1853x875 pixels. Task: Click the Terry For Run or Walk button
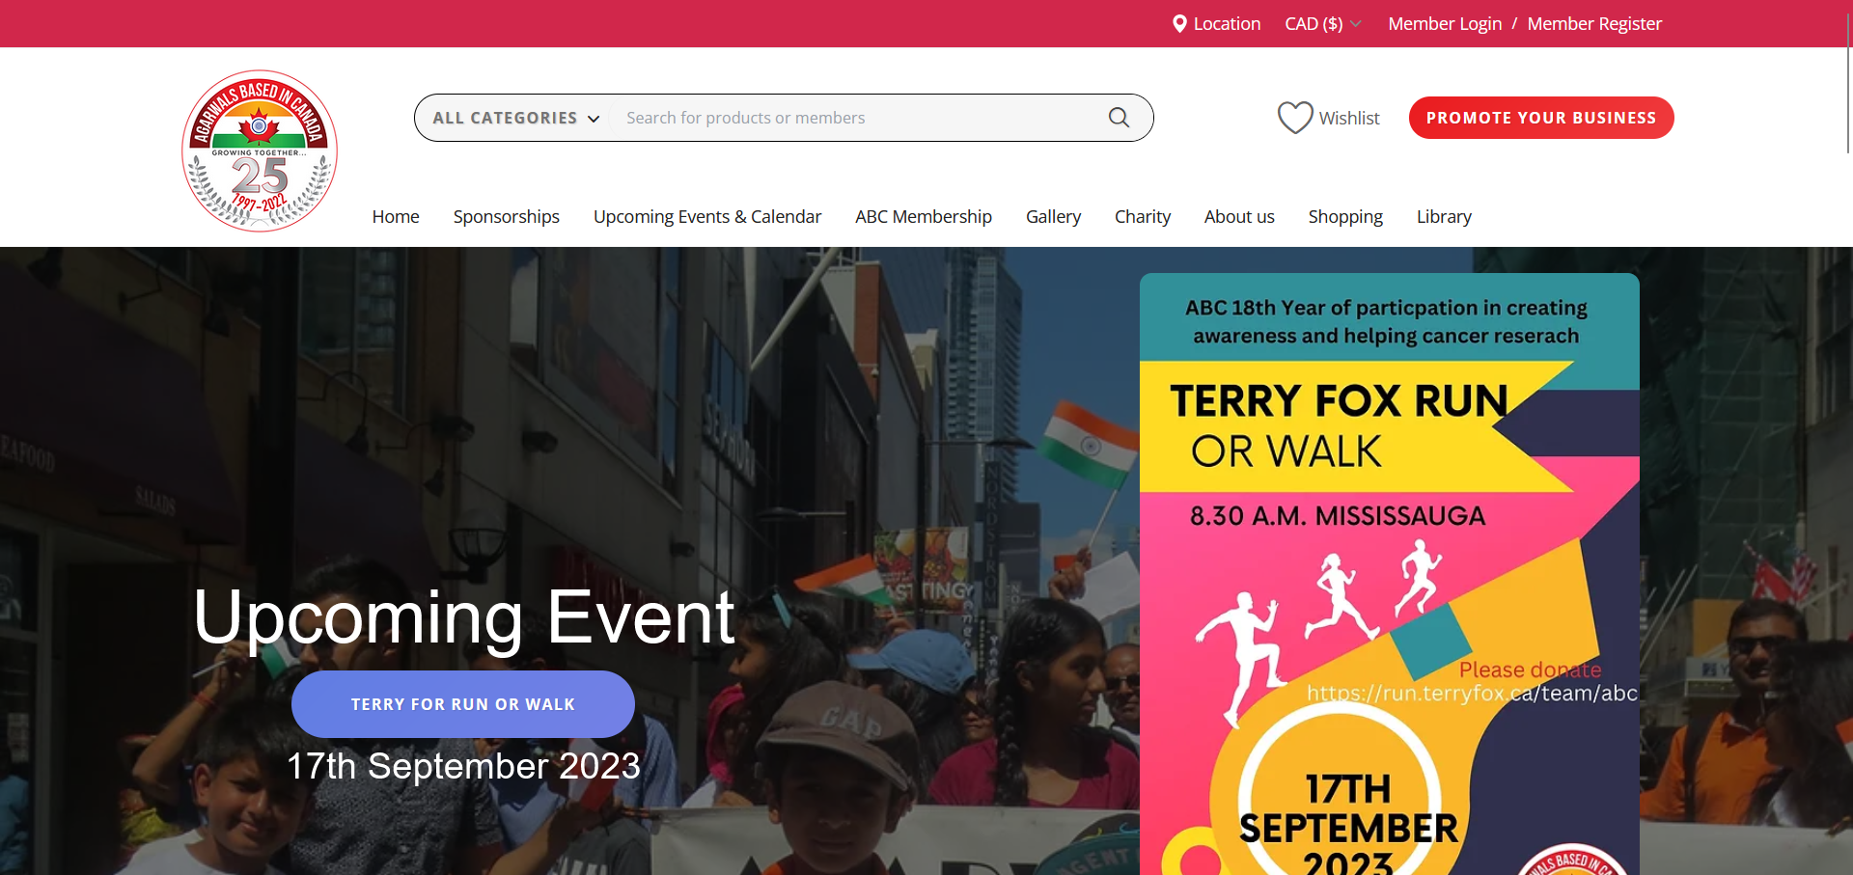[x=463, y=704]
